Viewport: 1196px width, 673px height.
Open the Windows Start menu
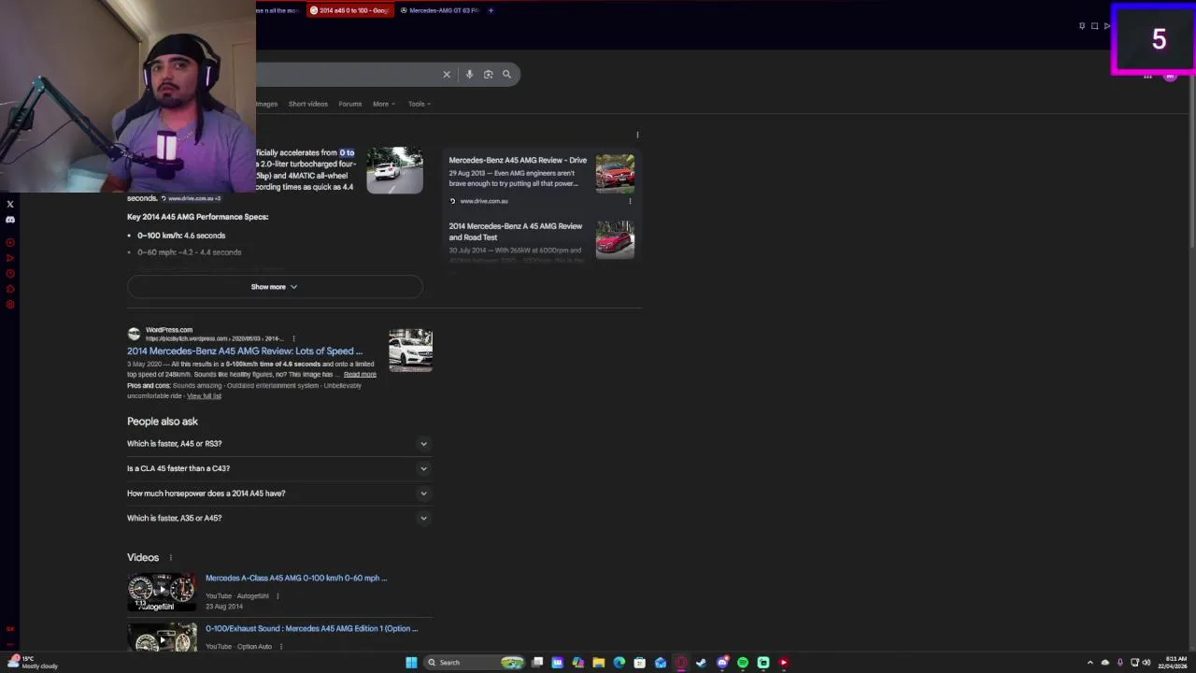tap(411, 663)
